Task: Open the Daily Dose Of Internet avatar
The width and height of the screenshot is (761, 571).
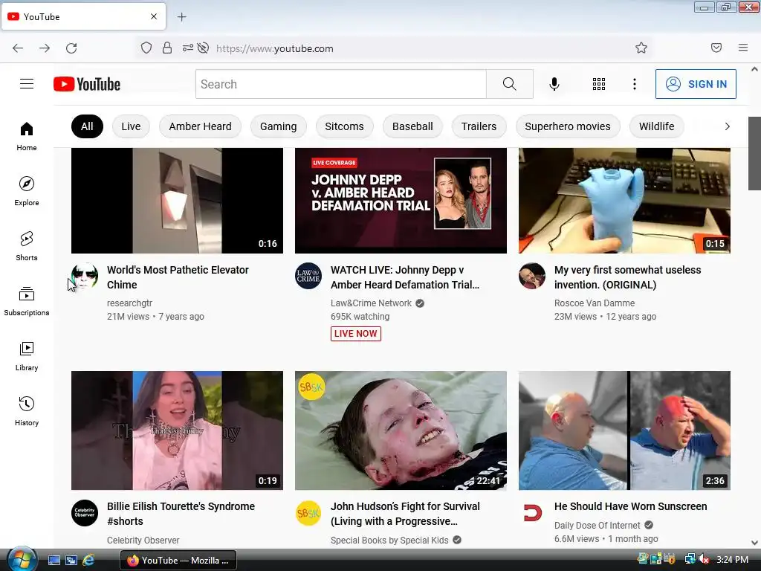Action: tap(532, 513)
